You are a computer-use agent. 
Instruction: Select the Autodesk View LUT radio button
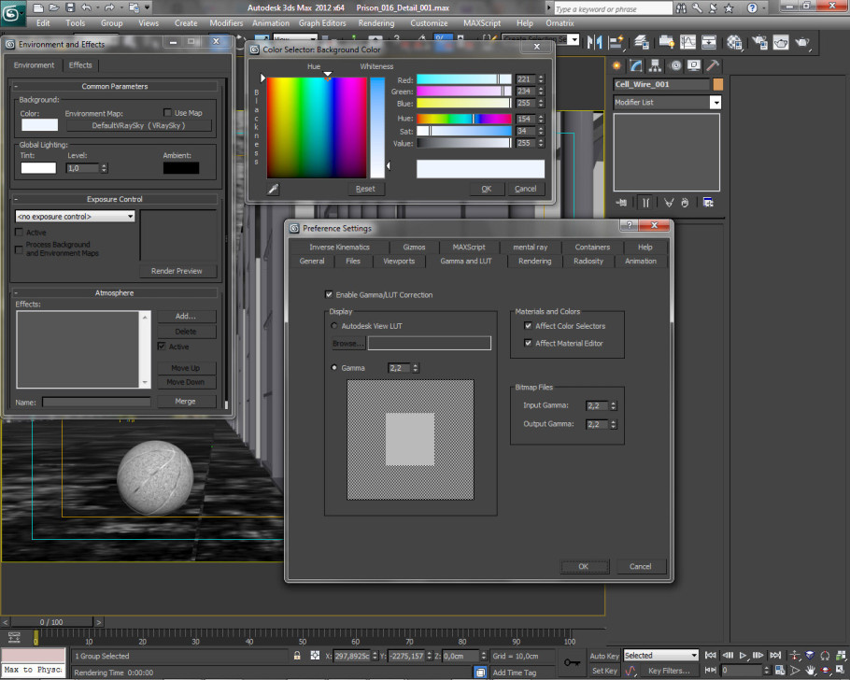point(334,325)
